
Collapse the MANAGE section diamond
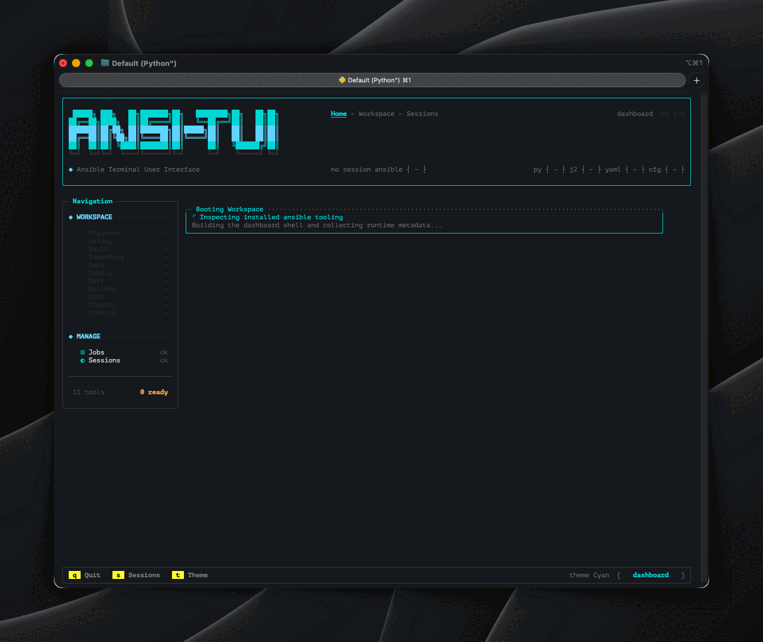click(x=70, y=336)
